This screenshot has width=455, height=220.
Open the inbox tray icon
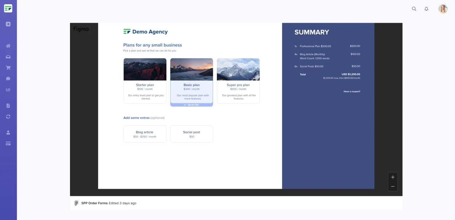point(8,57)
